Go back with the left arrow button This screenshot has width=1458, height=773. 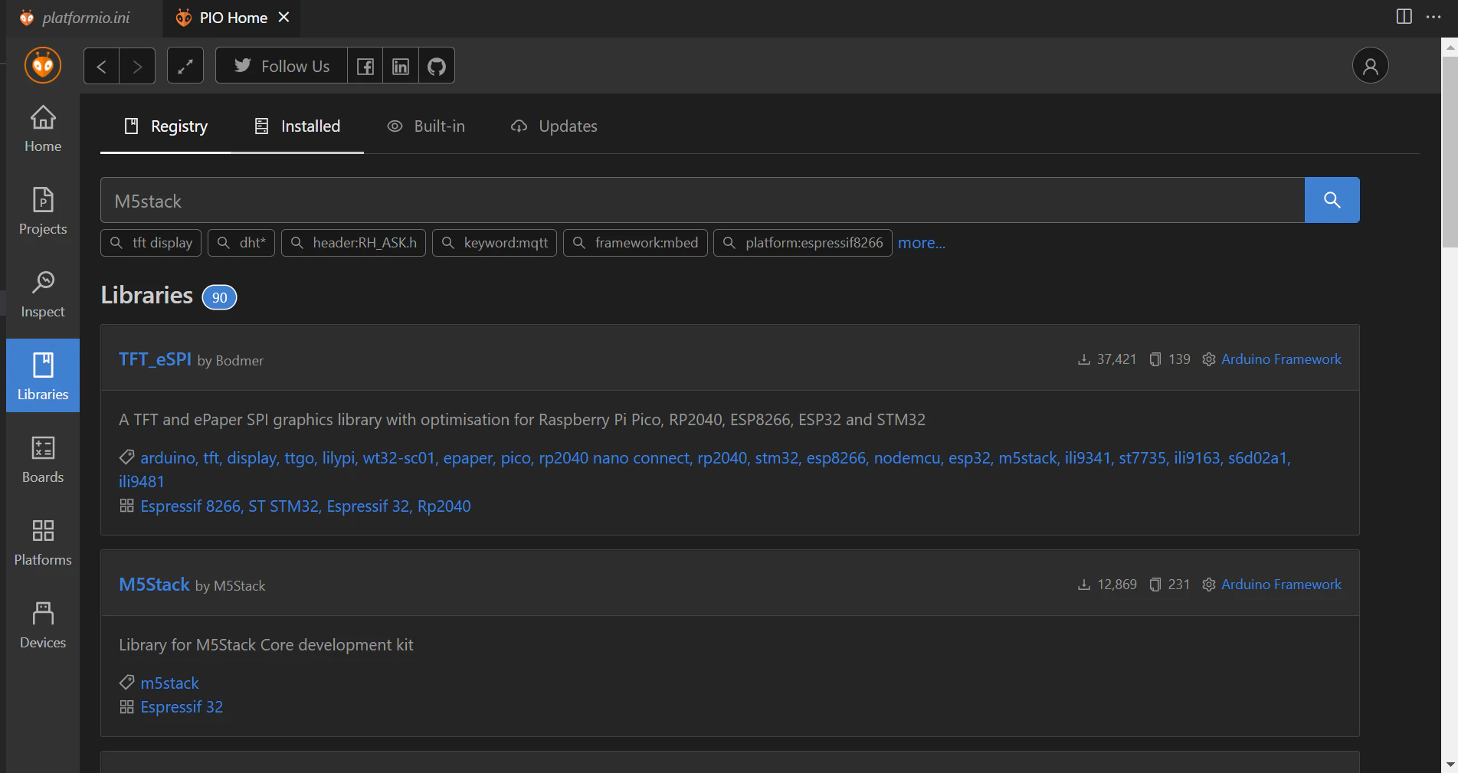(x=101, y=66)
